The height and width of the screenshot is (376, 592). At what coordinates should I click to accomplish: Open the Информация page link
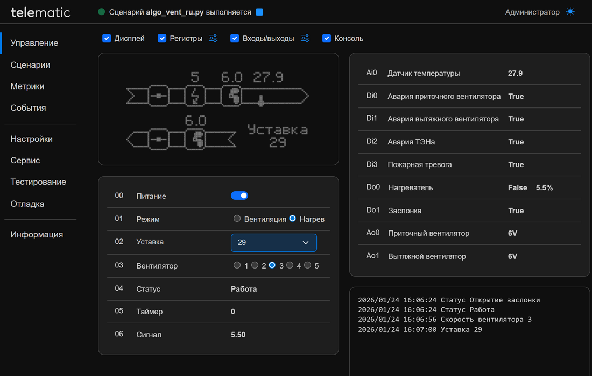click(x=37, y=235)
